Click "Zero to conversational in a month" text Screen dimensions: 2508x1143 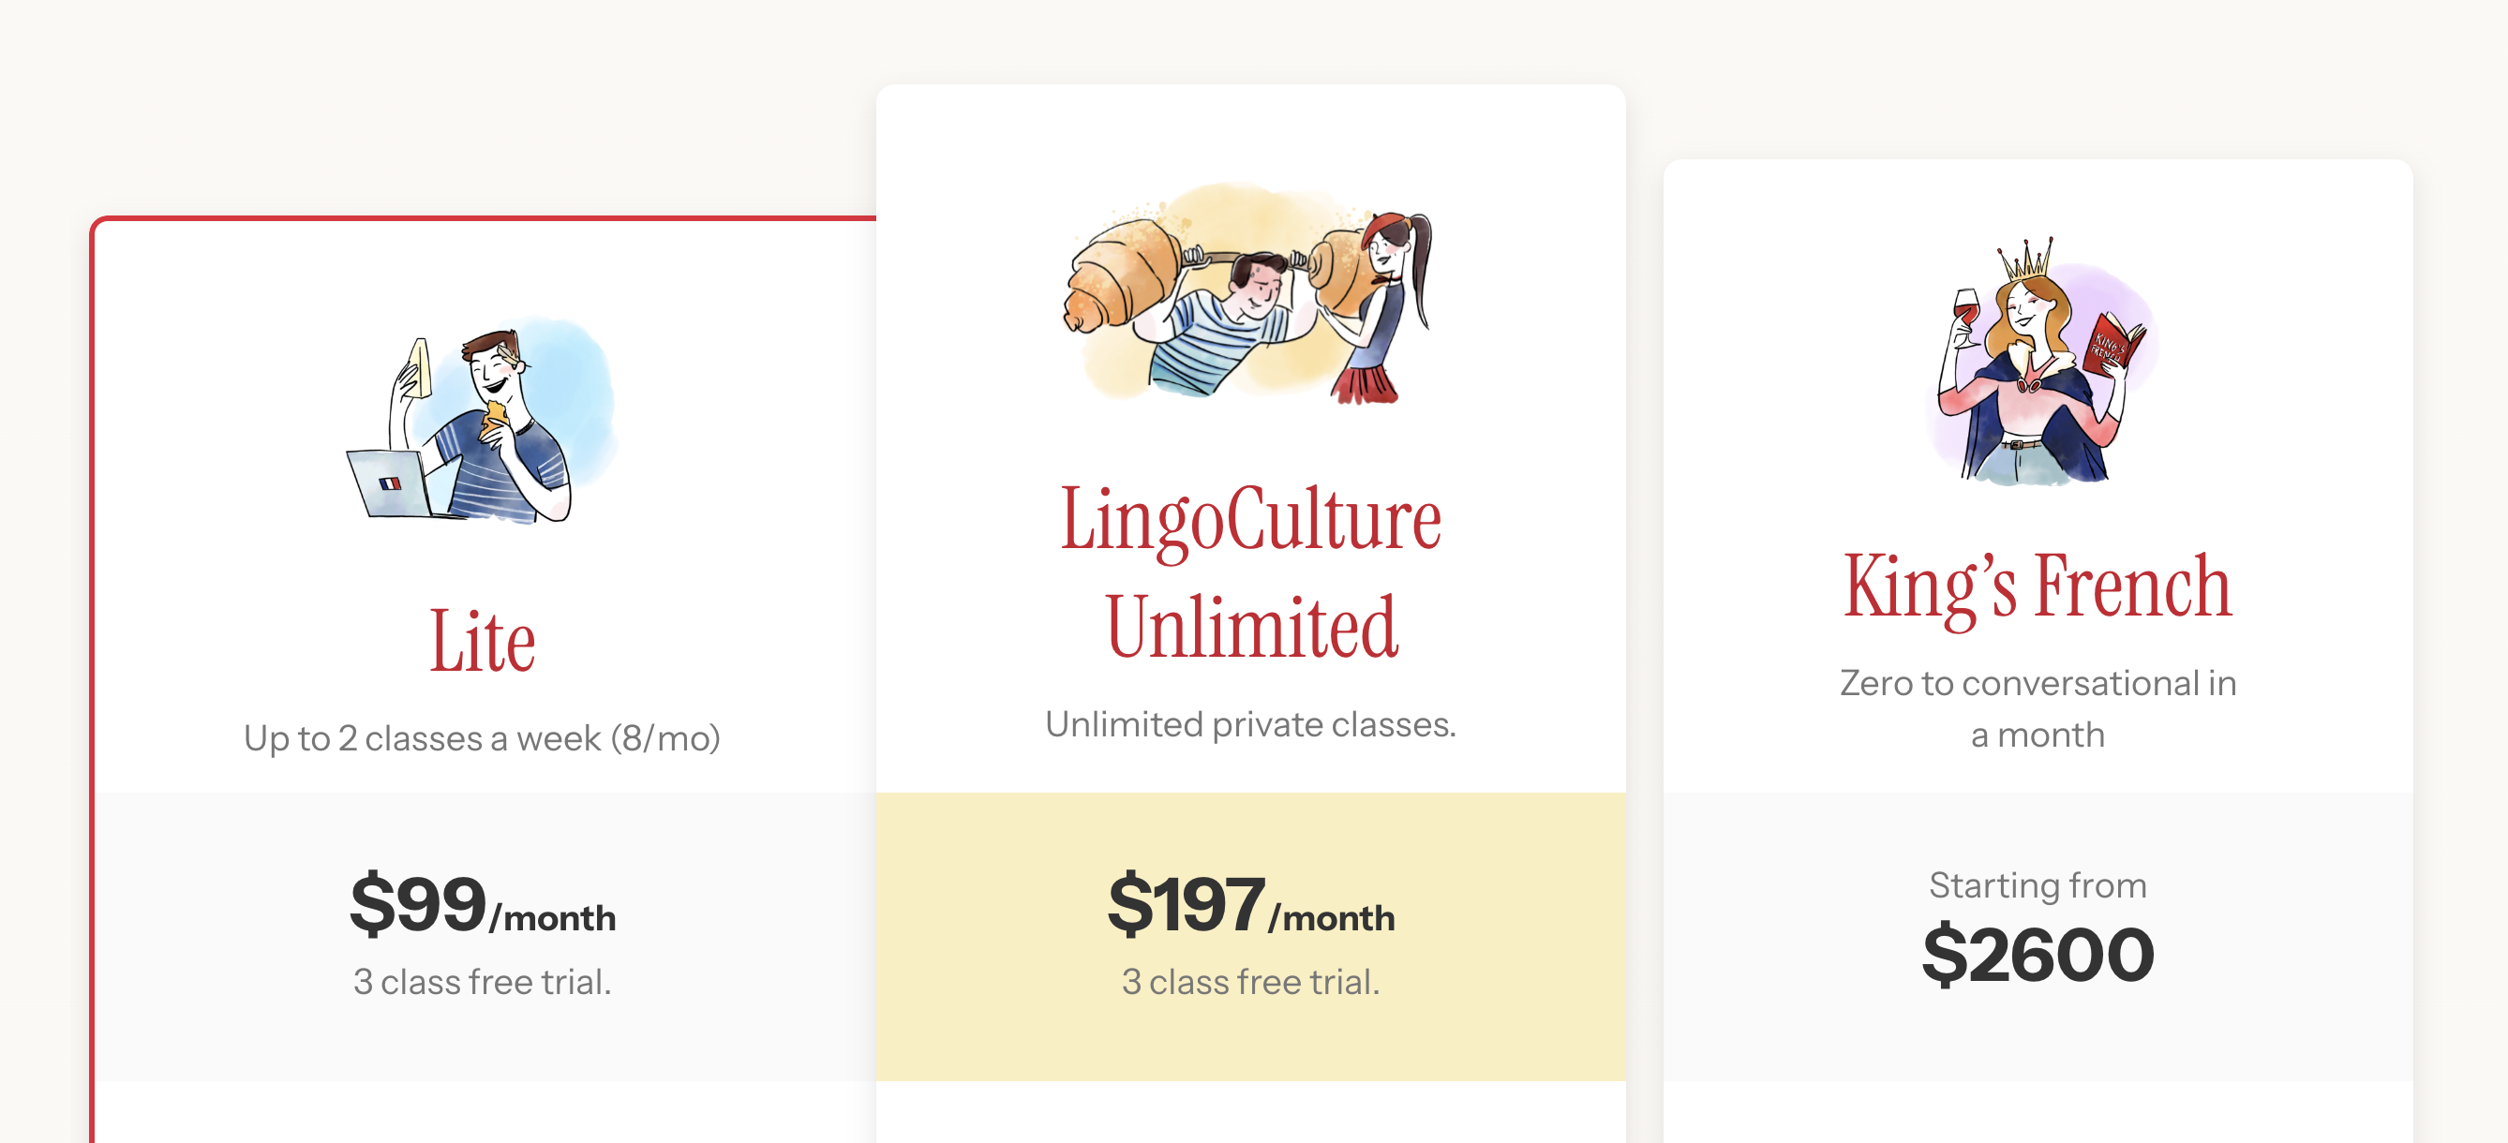pyautogui.click(x=2037, y=709)
